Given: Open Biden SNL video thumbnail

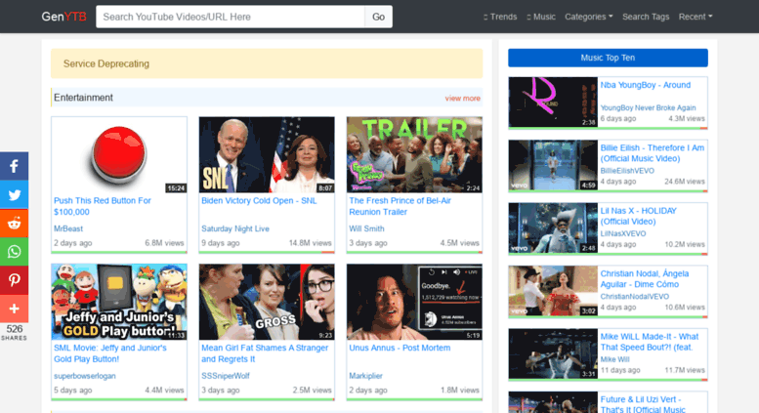Looking at the screenshot, I should [267, 155].
